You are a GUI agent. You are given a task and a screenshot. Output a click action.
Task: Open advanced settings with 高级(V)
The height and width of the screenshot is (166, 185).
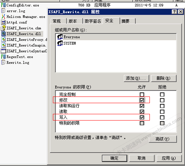point(163,139)
